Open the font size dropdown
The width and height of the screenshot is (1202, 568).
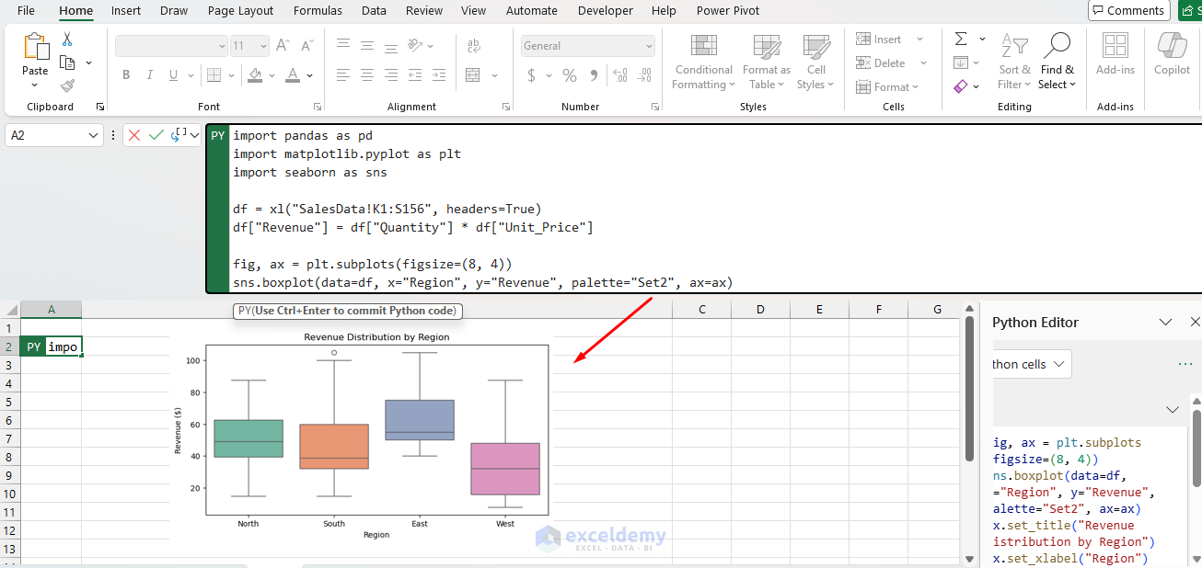pyautogui.click(x=263, y=46)
